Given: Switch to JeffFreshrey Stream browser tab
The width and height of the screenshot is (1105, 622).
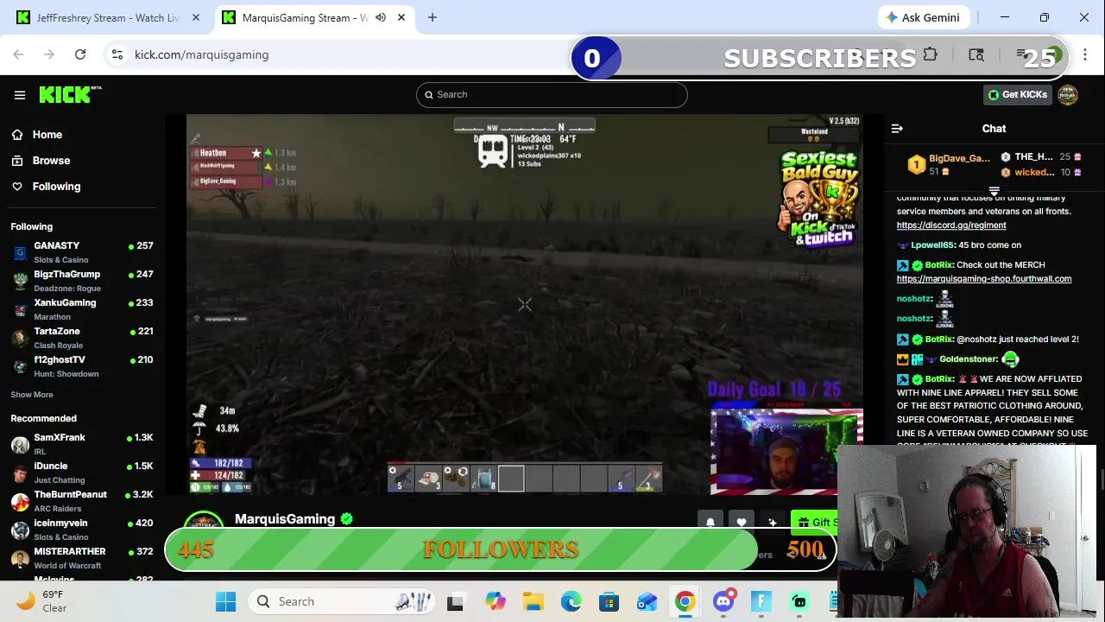Looking at the screenshot, I should [x=108, y=17].
